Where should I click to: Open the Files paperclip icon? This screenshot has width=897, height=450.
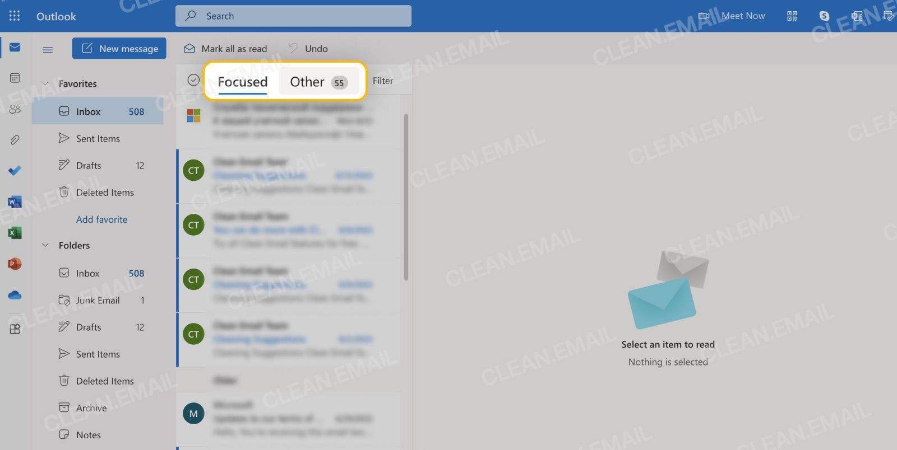coord(15,139)
